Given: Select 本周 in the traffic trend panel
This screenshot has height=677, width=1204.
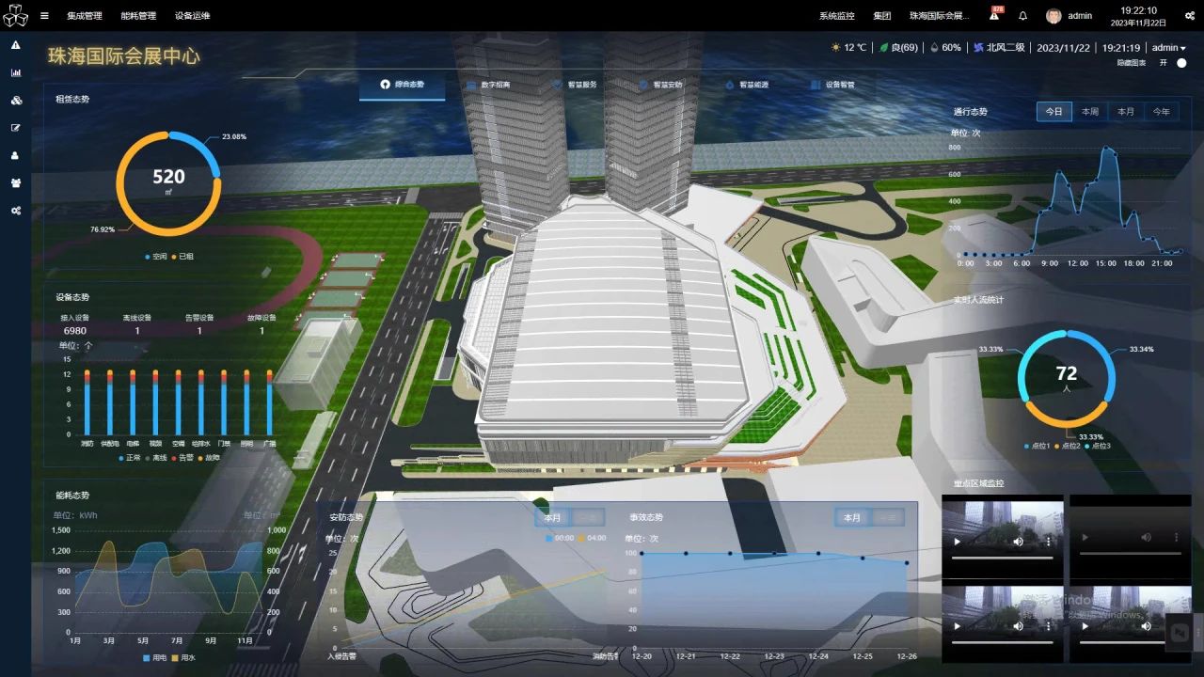Looking at the screenshot, I should click(1090, 111).
